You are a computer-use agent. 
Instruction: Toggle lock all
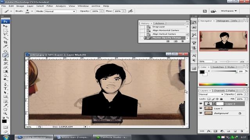pos(221,99)
